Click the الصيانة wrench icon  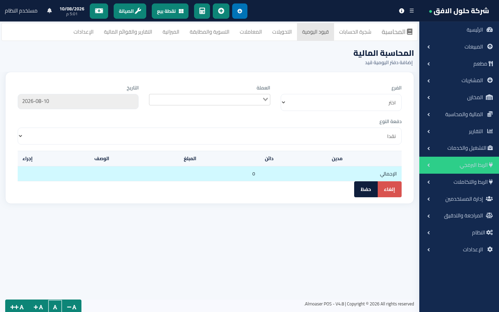tap(138, 11)
